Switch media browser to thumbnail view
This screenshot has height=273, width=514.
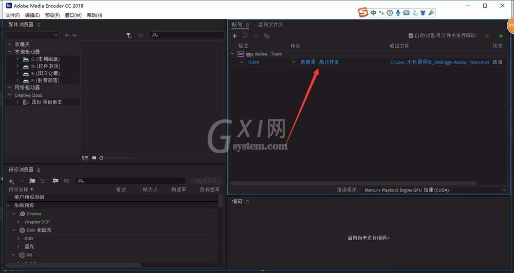click(94, 158)
